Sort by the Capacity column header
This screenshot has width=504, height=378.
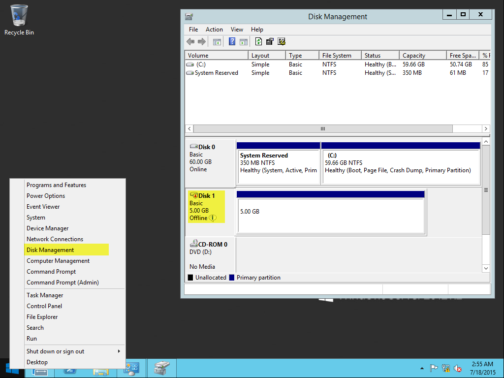(423, 56)
